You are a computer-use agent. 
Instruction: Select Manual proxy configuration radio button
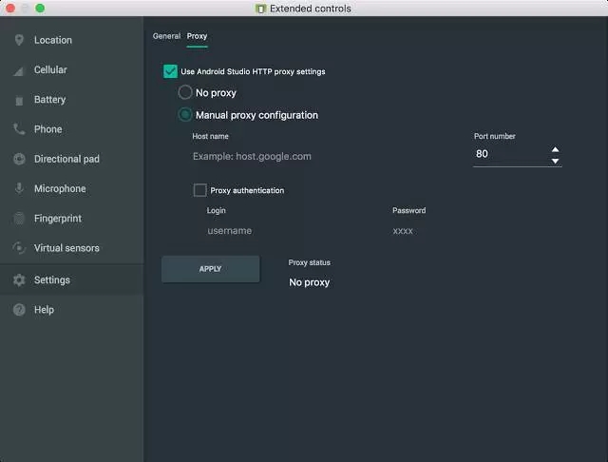click(x=185, y=115)
